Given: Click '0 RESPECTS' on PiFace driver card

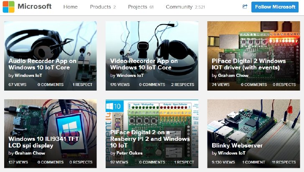Looking at the screenshot, I should (284, 84).
